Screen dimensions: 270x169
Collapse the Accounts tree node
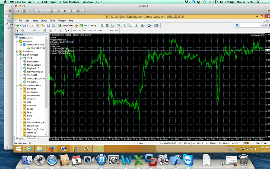[x=17, y=41]
